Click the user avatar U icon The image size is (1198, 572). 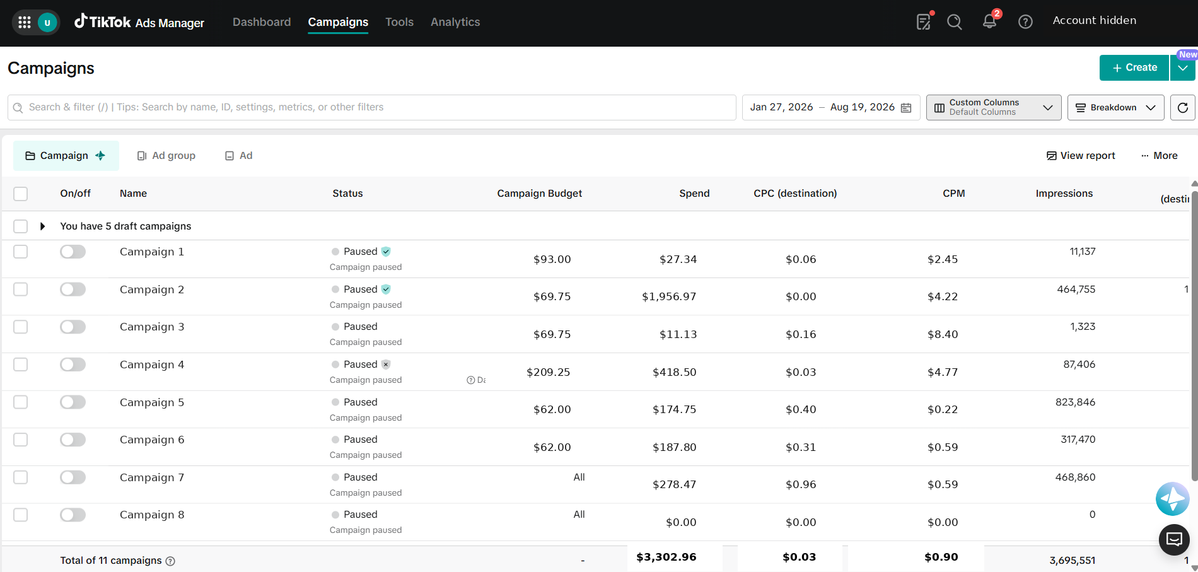(47, 23)
